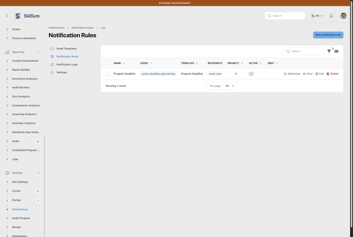Open Notification Logs section
353x237 pixels.
pyautogui.click(x=67, y=65)
